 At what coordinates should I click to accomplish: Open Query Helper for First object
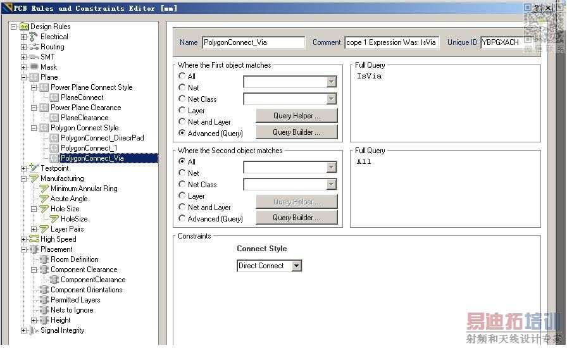(x=297, y=116)
